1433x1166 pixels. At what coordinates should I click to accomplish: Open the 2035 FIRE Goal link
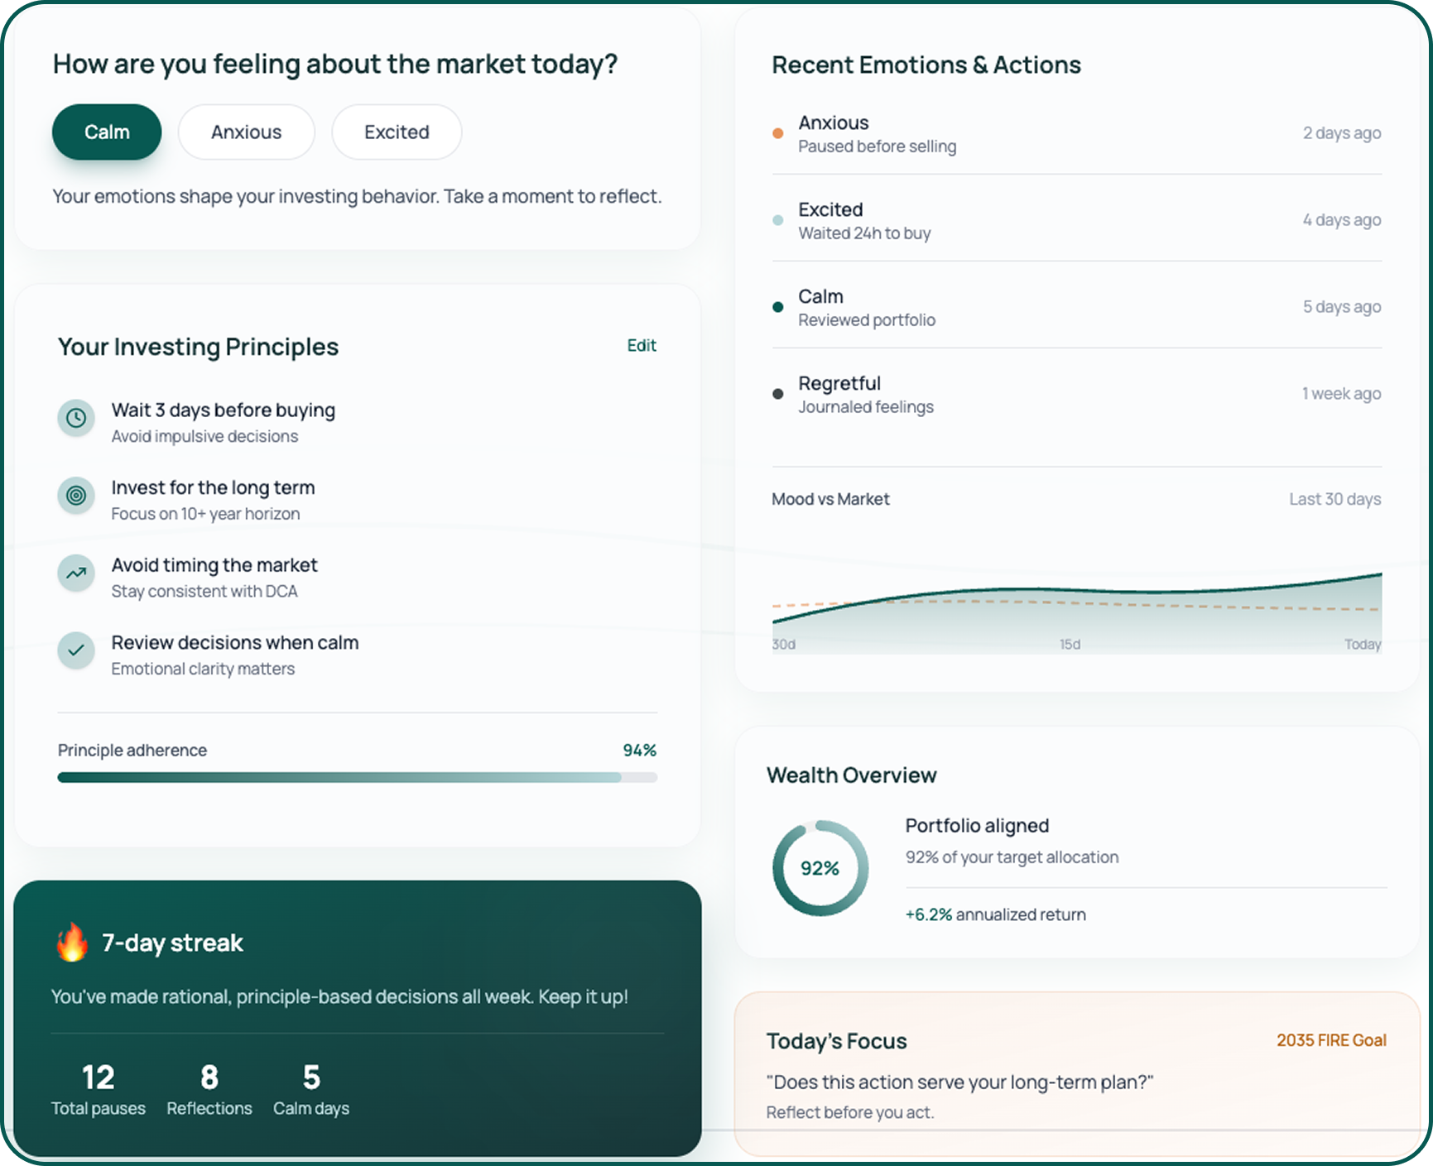click(x=1331, y=1040)
